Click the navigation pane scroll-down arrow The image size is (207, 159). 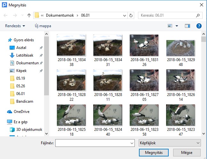point(46,134)
